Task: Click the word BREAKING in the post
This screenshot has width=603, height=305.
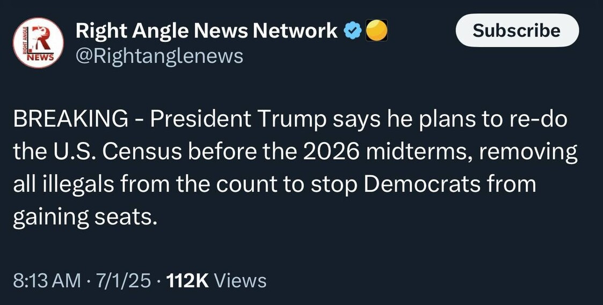Action: coord(71,119)
